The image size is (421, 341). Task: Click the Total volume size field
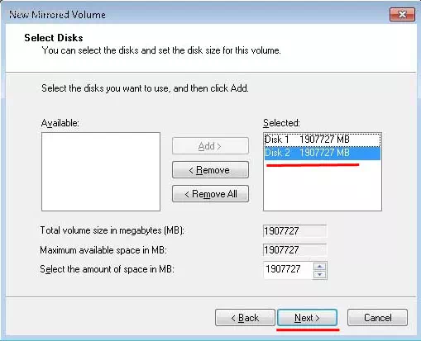click(x=294, y=230)
